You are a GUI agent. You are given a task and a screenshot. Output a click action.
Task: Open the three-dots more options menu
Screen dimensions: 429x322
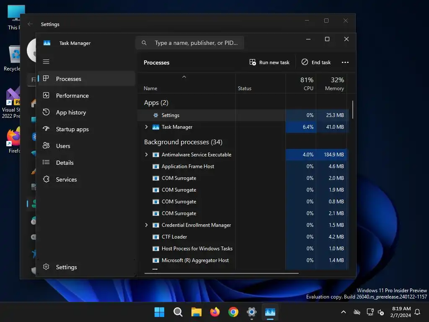[345, 62]
